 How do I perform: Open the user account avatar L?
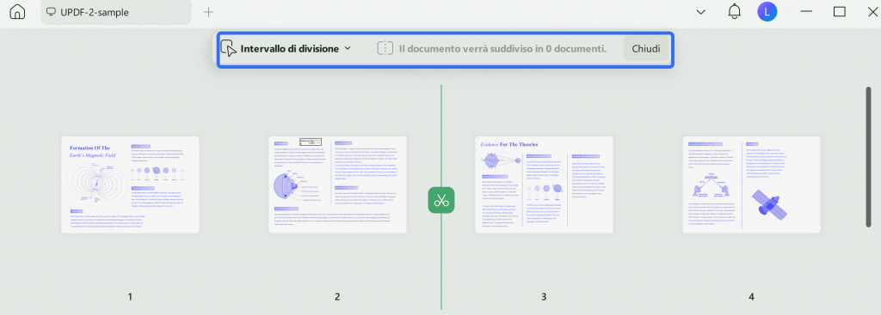pyautogui.click(x=767, y=12)
